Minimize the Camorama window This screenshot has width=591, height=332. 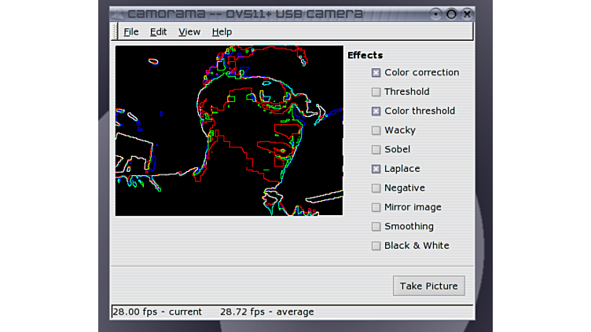pyautogui.click(x=437, y=14)
